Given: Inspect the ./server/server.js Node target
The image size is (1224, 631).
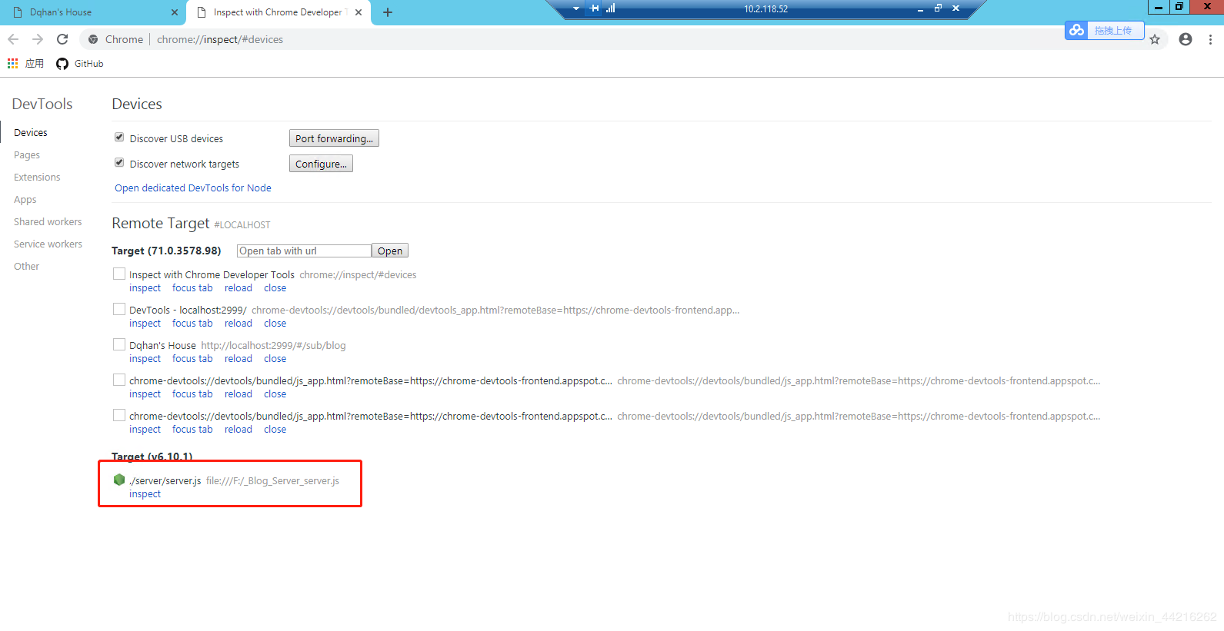Looking at the screenshot, I should pyautogui.click(x=145, y=494).
